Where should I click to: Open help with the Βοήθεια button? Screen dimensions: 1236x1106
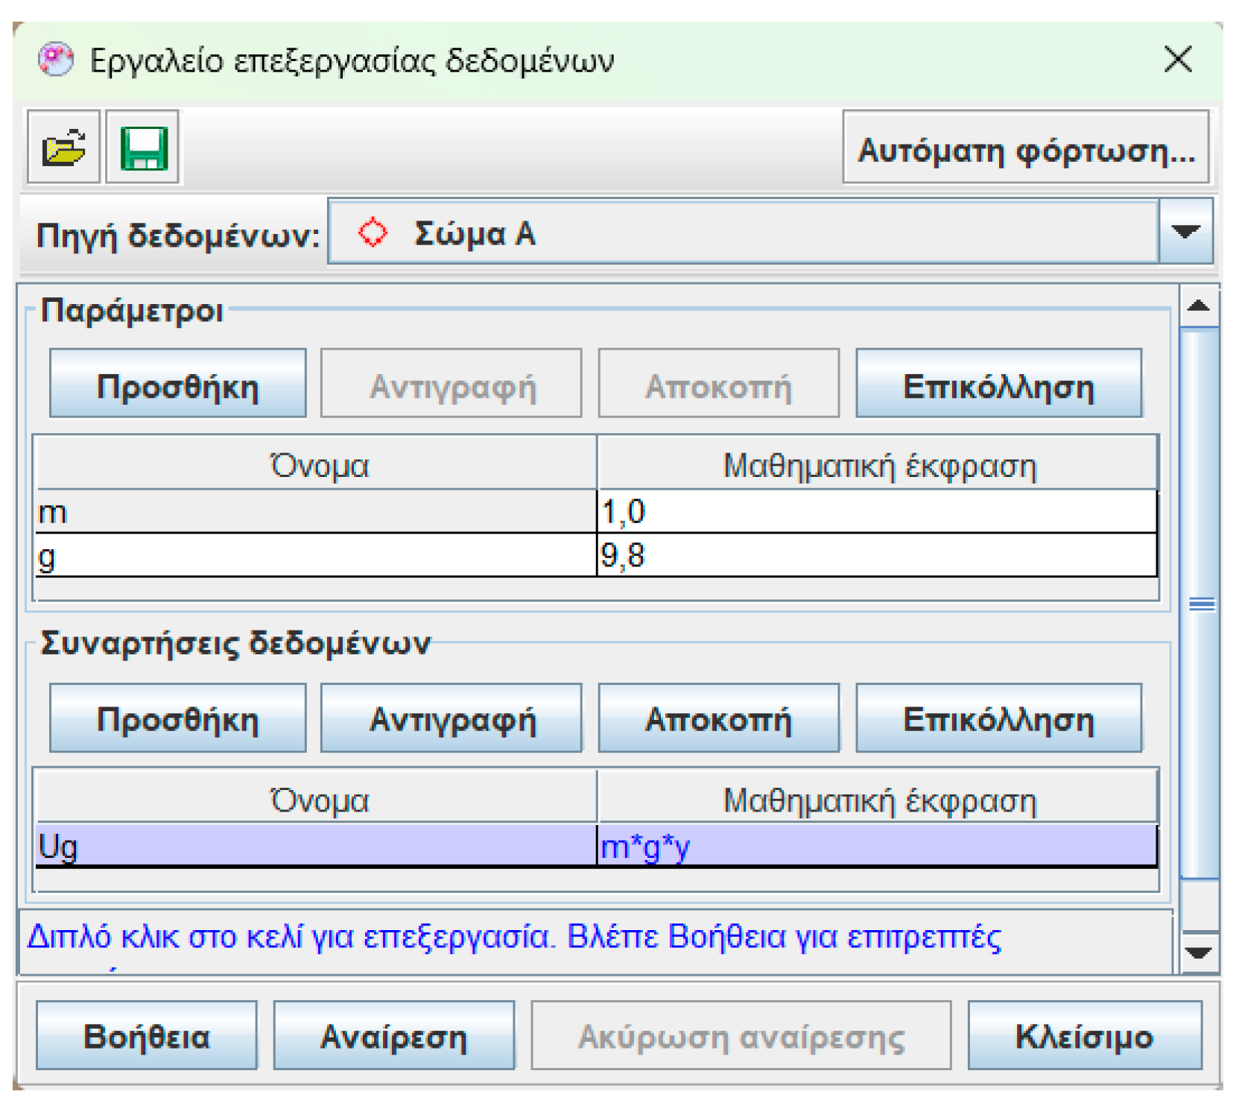pyautogui.click(x=147, y=1036)
